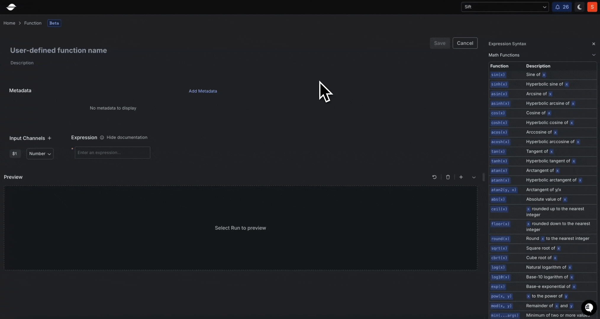Close the Expression Syntax panel
600x319 pixels.
pyautogui.click(x=593, y=44)
